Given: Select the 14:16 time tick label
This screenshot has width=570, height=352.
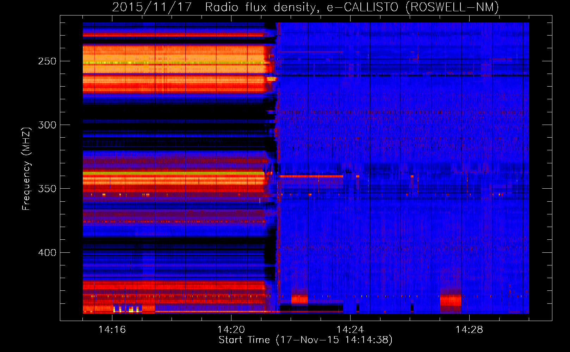Looking at the screenshot, I should pos(112,330).
